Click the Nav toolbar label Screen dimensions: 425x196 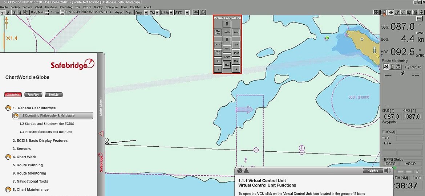pos(129,12)
